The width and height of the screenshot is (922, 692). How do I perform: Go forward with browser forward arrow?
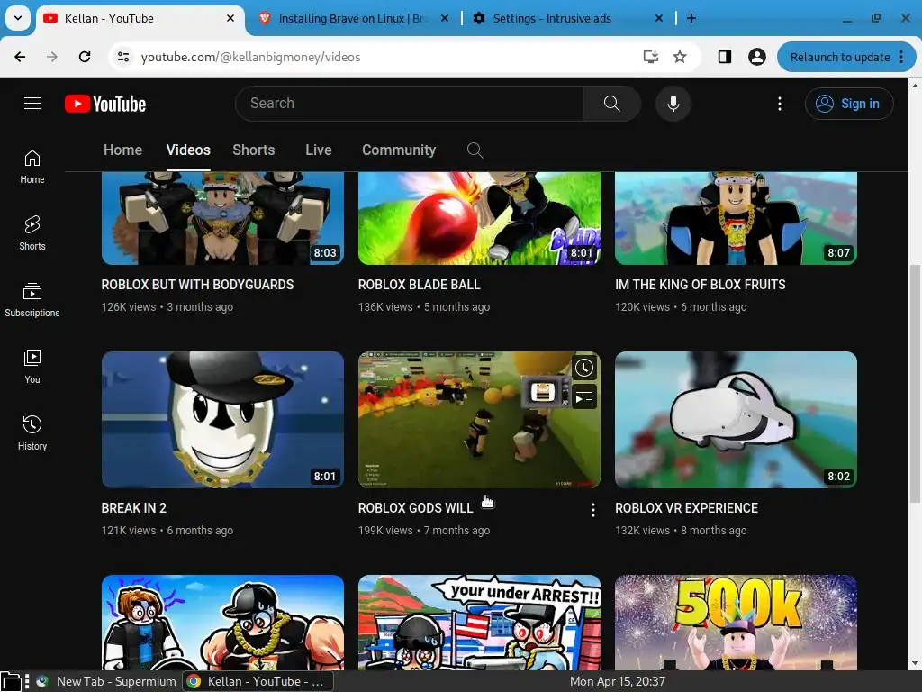click(52, 57)
